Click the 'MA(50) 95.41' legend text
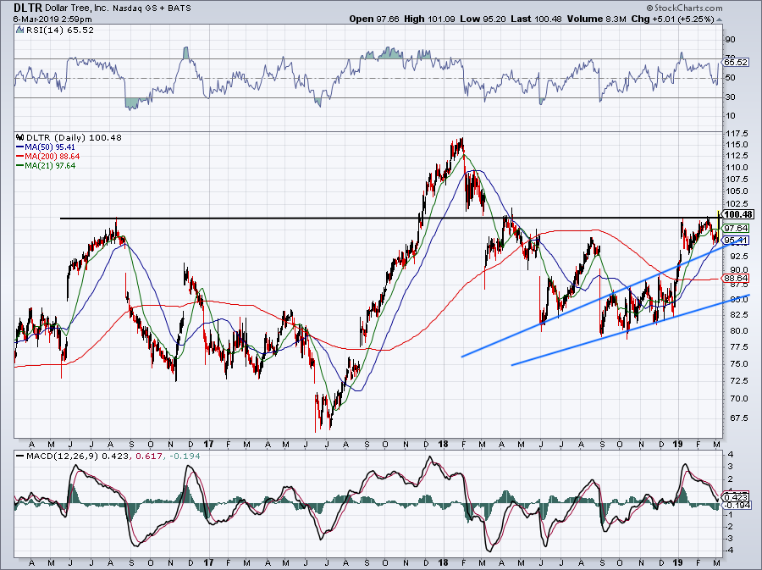Screen dimensions: 762x570 tap(50, 147)
